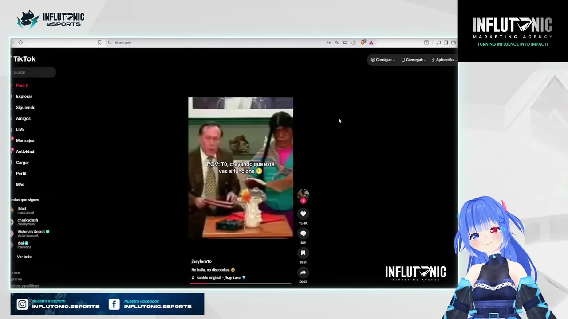
Task: Open the sonido original - Jhay Lara sound
Action: [218, 278]
